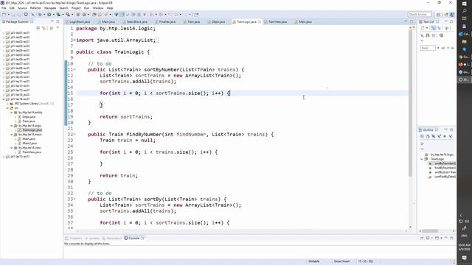Click the New Task icon in Task List
This screenshot has width=472, height=265.
[423, 28]
